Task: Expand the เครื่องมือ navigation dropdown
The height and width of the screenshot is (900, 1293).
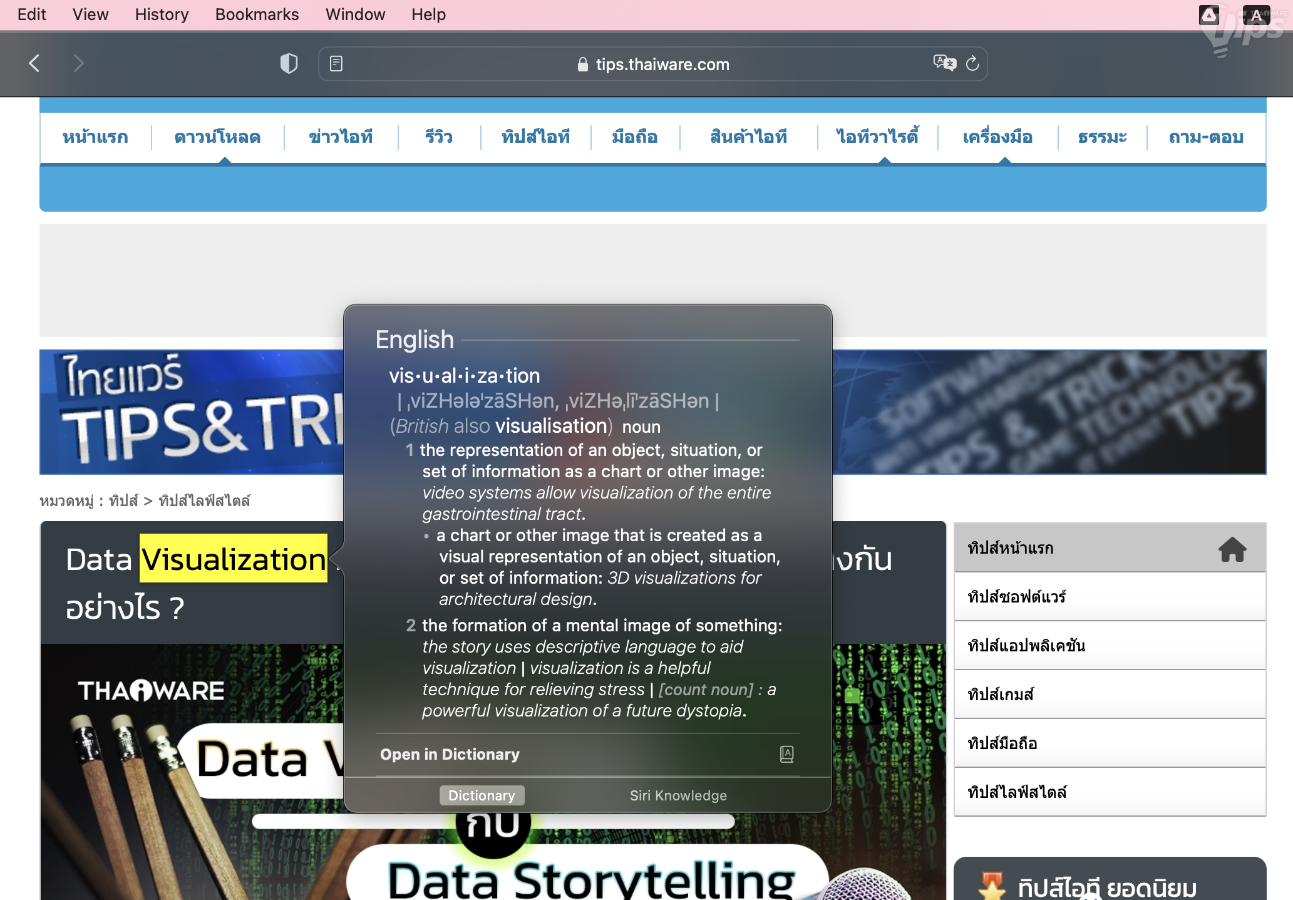Action: 997,137
